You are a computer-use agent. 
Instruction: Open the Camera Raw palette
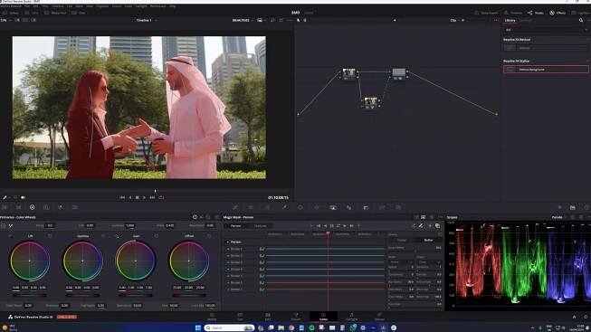point(5,207)
